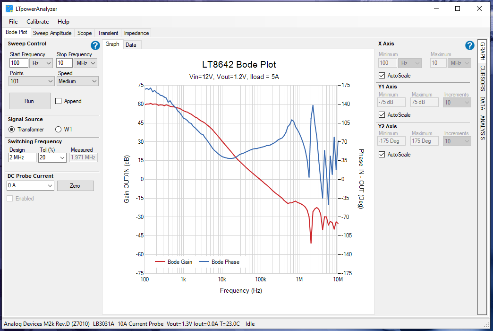Open the Calibrate menu

(x=37, y=22)
